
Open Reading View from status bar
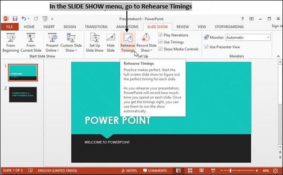coord(201,170)
